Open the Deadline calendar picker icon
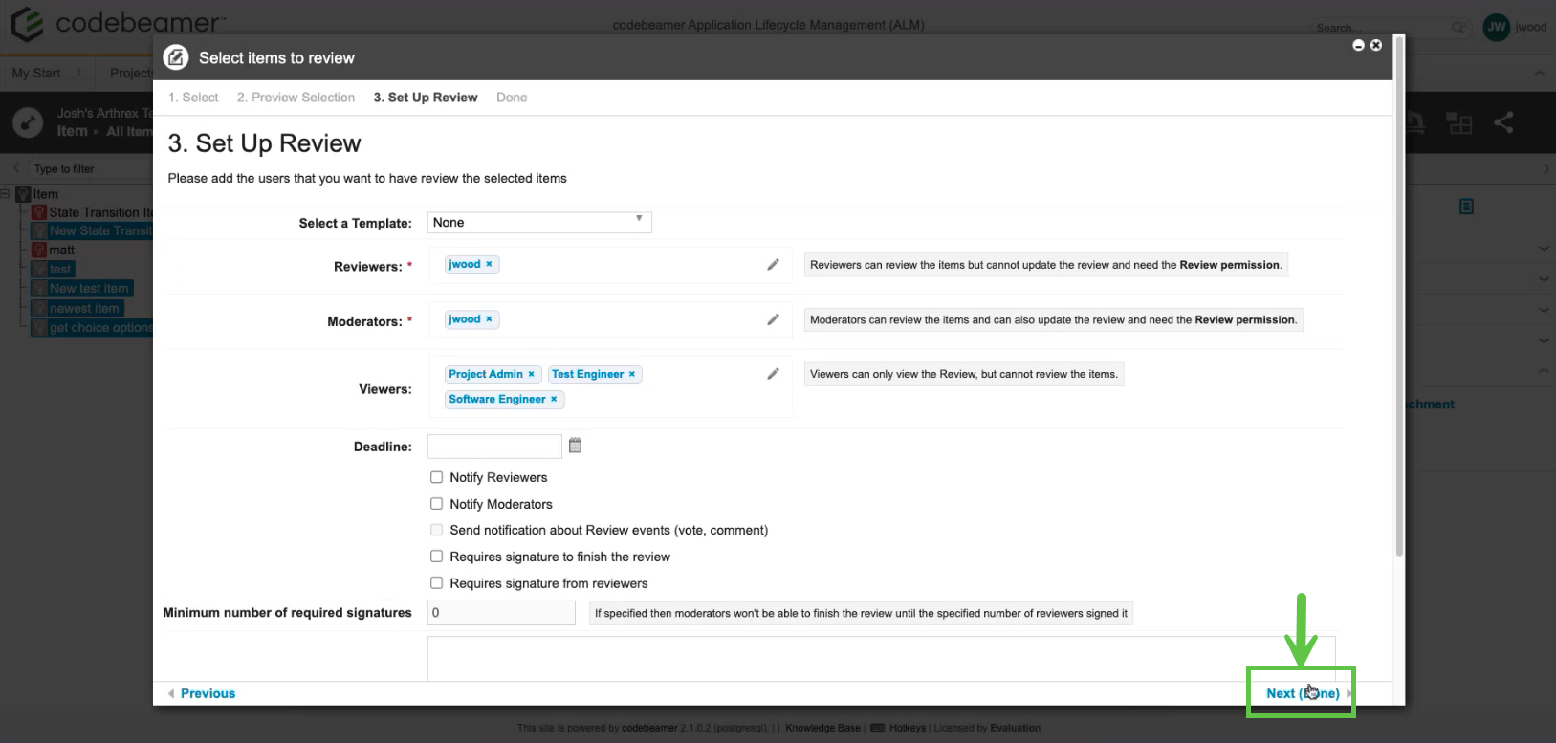 tap(575, 446)
